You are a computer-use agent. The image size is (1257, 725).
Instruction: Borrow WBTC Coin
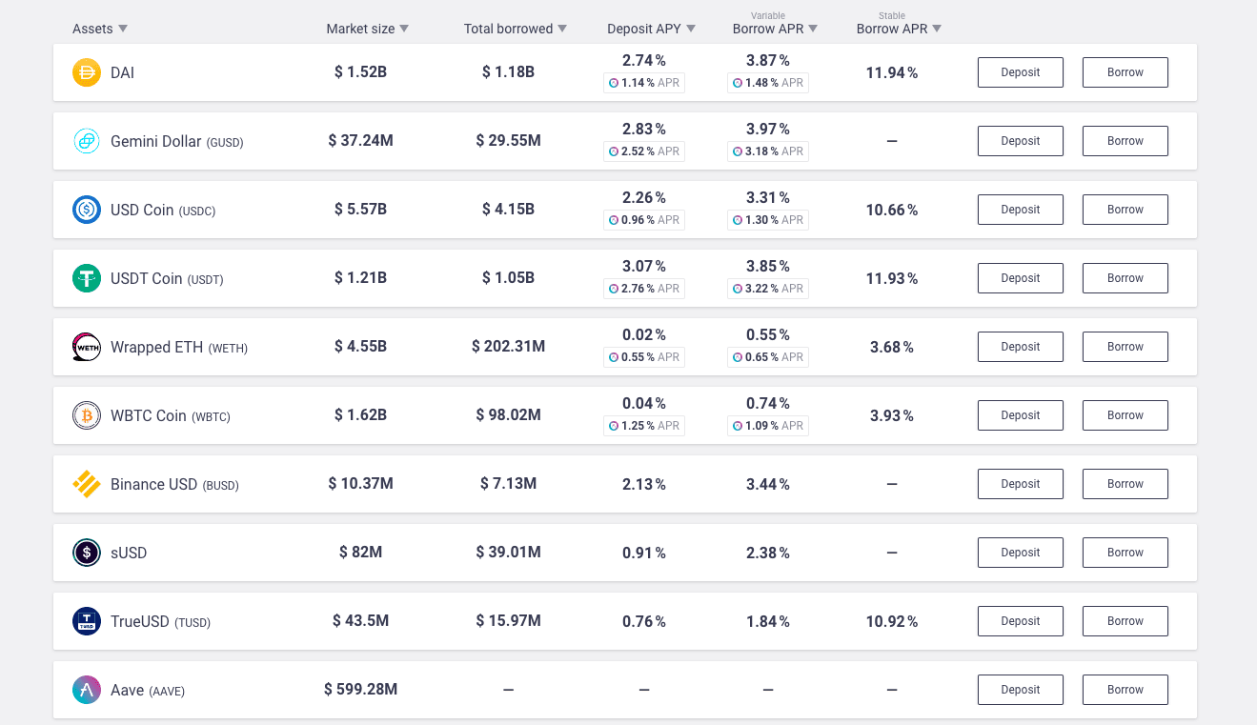pyautogui.click(x=1125, y=415)
